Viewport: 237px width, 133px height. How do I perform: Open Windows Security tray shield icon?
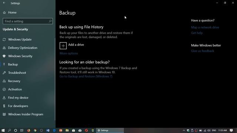(188, 130)
